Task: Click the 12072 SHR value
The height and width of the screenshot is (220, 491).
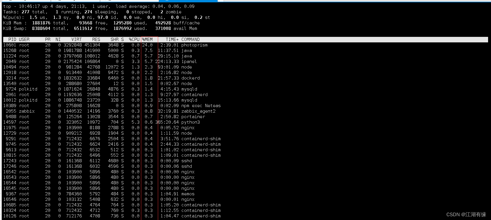Action: tap(112, 67)
